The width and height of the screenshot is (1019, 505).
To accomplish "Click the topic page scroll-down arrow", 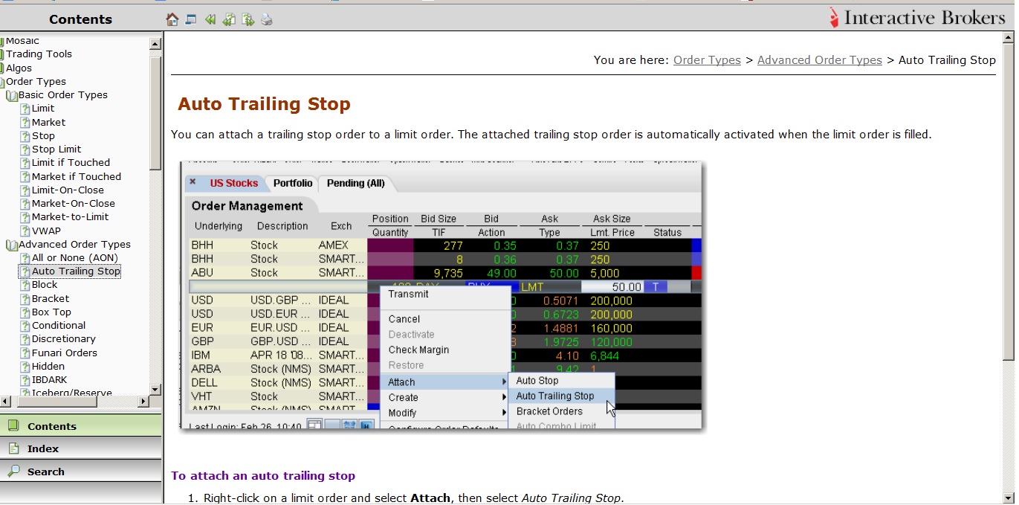I will point(1009,498).
